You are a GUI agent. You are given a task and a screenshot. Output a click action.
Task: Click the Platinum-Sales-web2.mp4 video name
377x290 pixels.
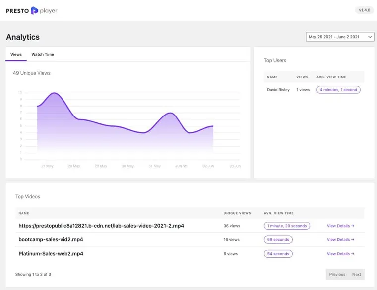pyautogui.click(x=51, y=254)
